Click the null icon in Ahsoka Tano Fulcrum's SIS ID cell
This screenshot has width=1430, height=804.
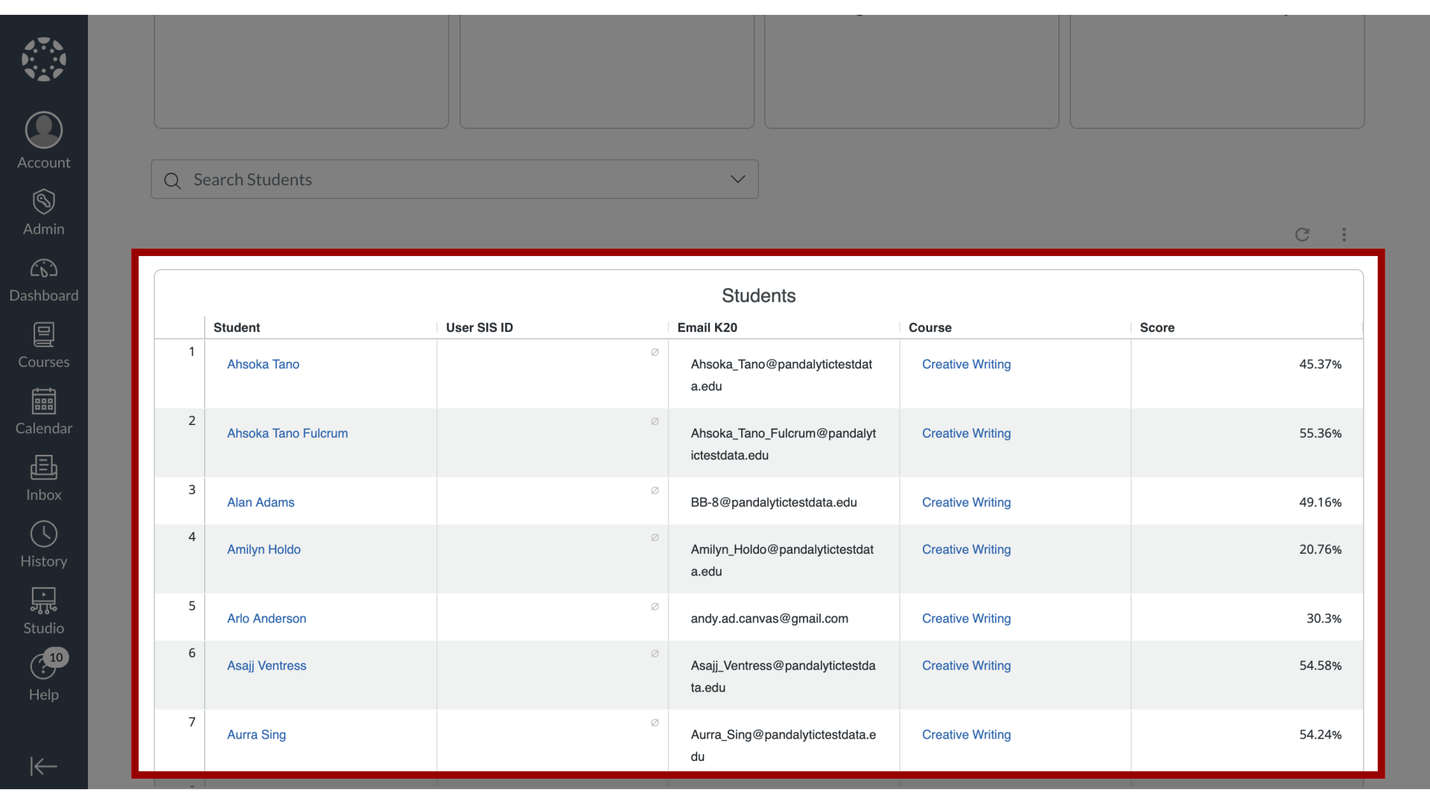coord(655,421)
